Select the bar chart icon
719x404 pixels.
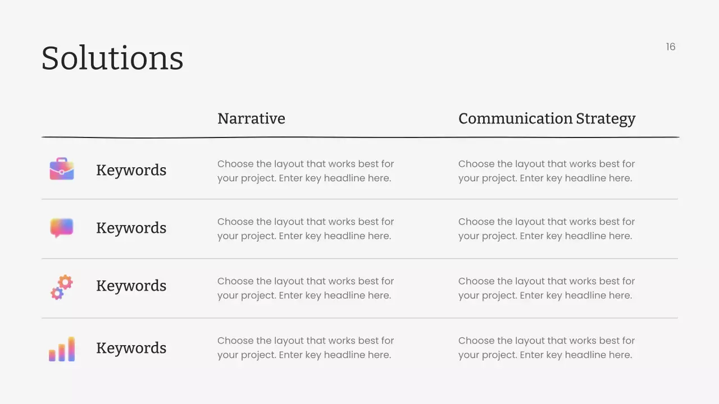[62, 349]
